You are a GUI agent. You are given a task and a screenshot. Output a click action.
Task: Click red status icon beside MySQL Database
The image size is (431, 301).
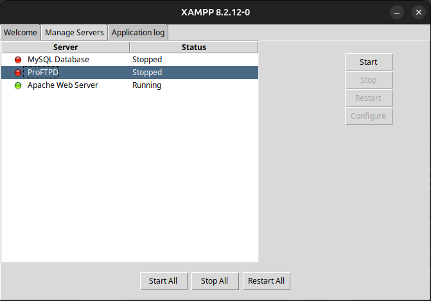[18, 60]
